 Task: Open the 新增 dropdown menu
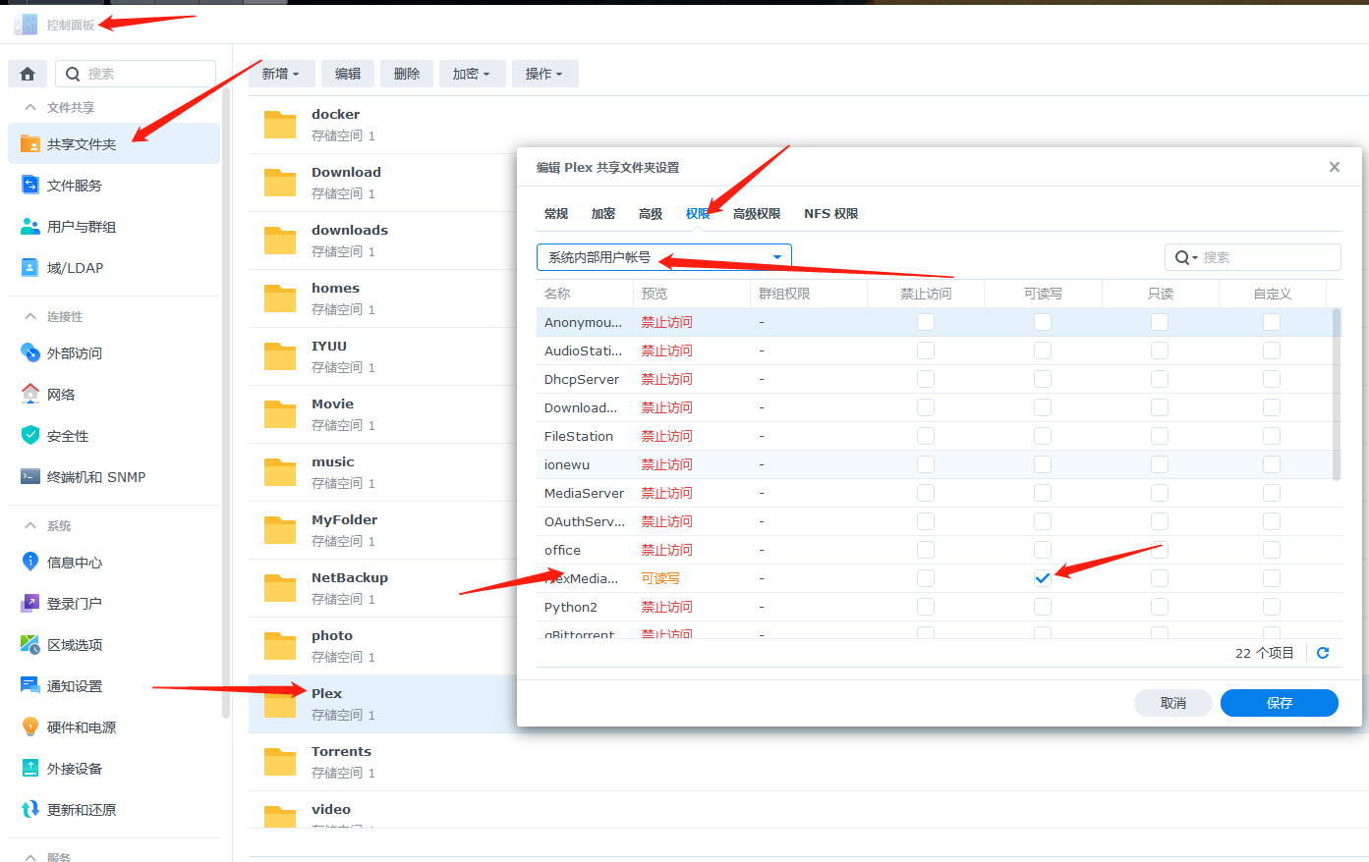(x=281, y=73)
